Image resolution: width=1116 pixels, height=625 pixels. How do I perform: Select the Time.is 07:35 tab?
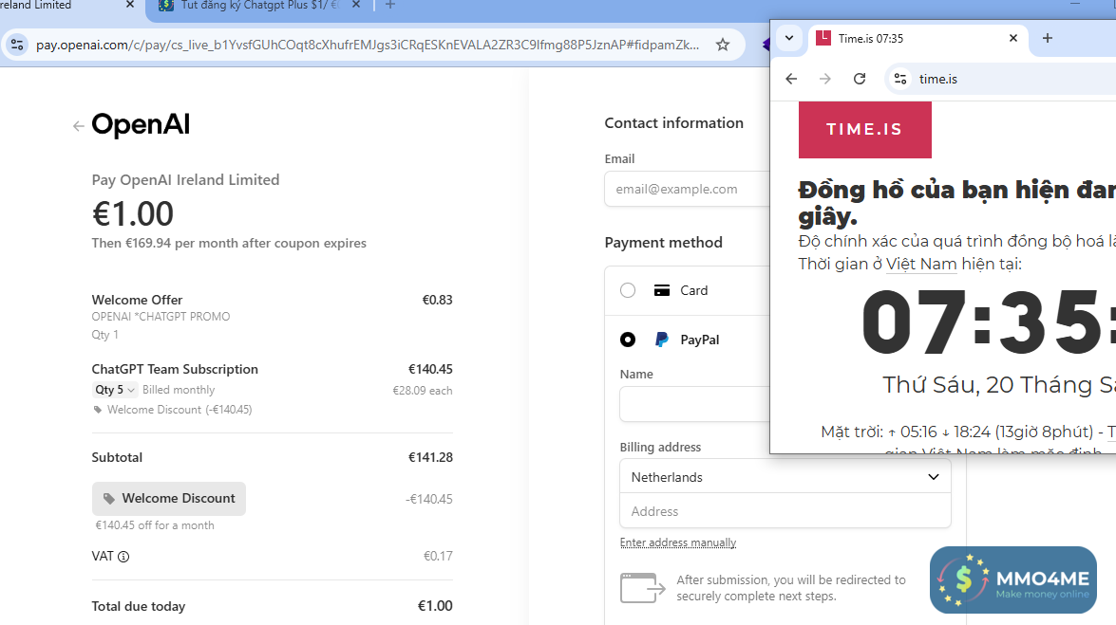pyautogui.click(x=902, y=39)
